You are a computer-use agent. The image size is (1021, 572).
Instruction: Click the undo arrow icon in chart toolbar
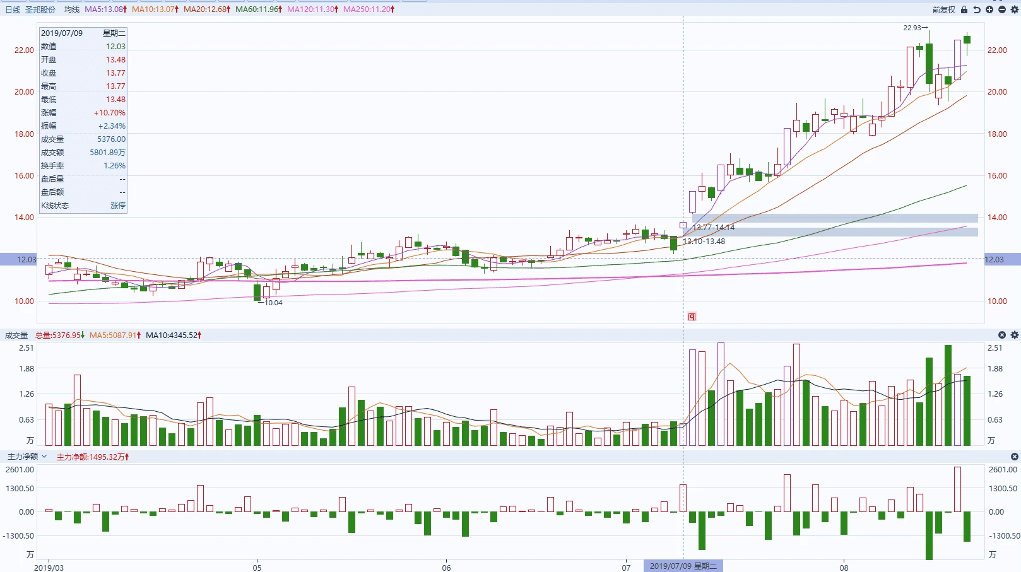point(977,9)
